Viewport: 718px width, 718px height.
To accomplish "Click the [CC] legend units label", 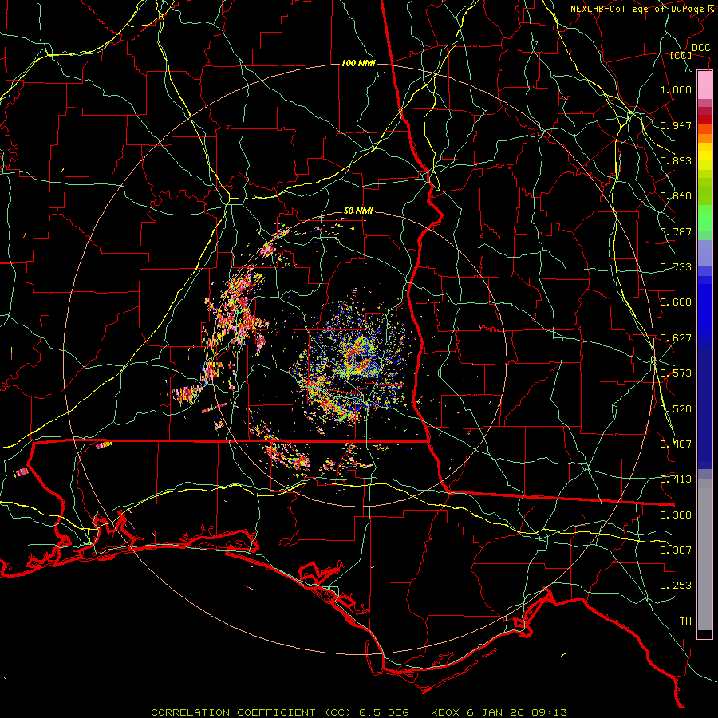I will [x=681, y=55].
